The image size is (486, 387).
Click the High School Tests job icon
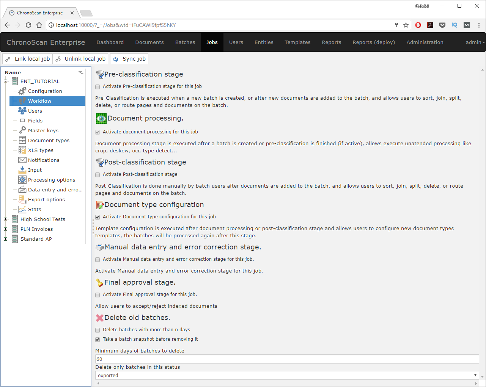15,219
